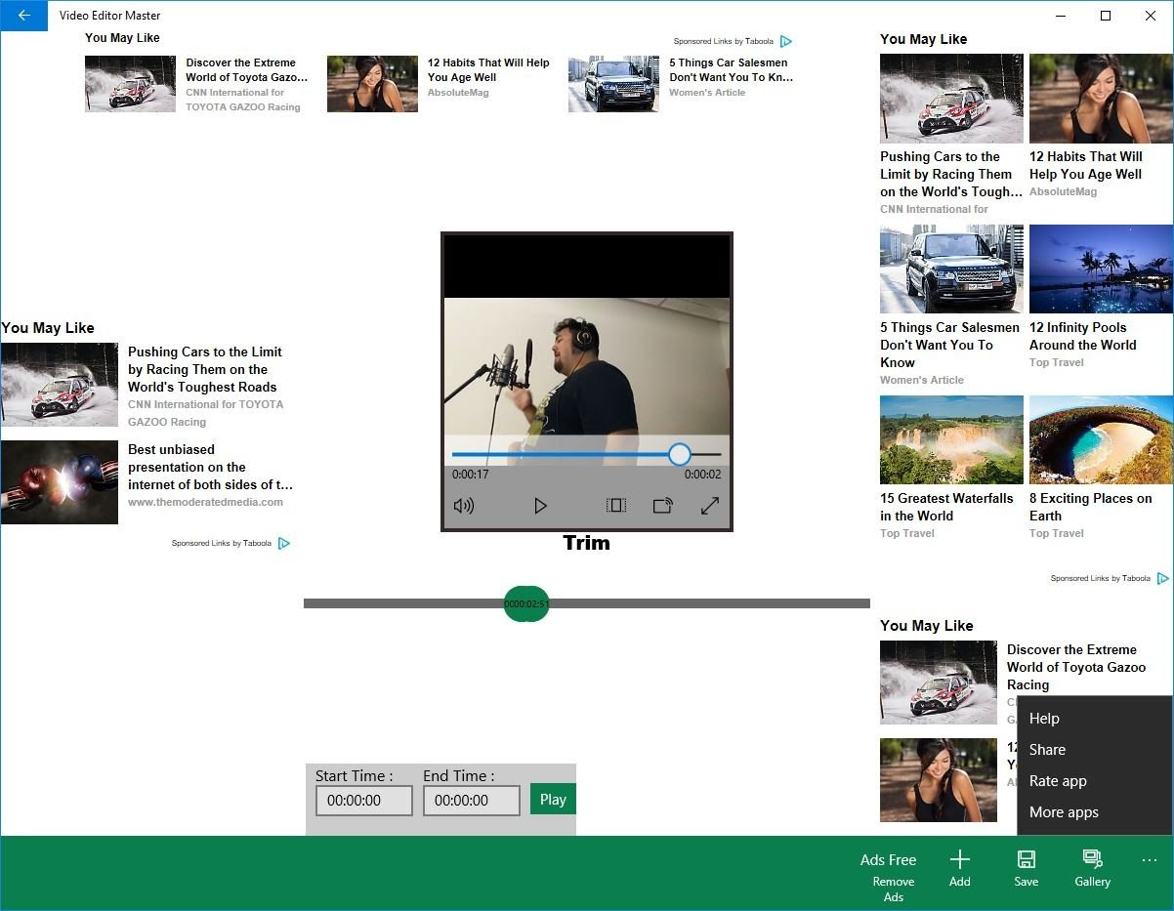The width and height of the screenshot is (1174, 911).
Task: Expand video to full screen
Action: tap(710, 506)
